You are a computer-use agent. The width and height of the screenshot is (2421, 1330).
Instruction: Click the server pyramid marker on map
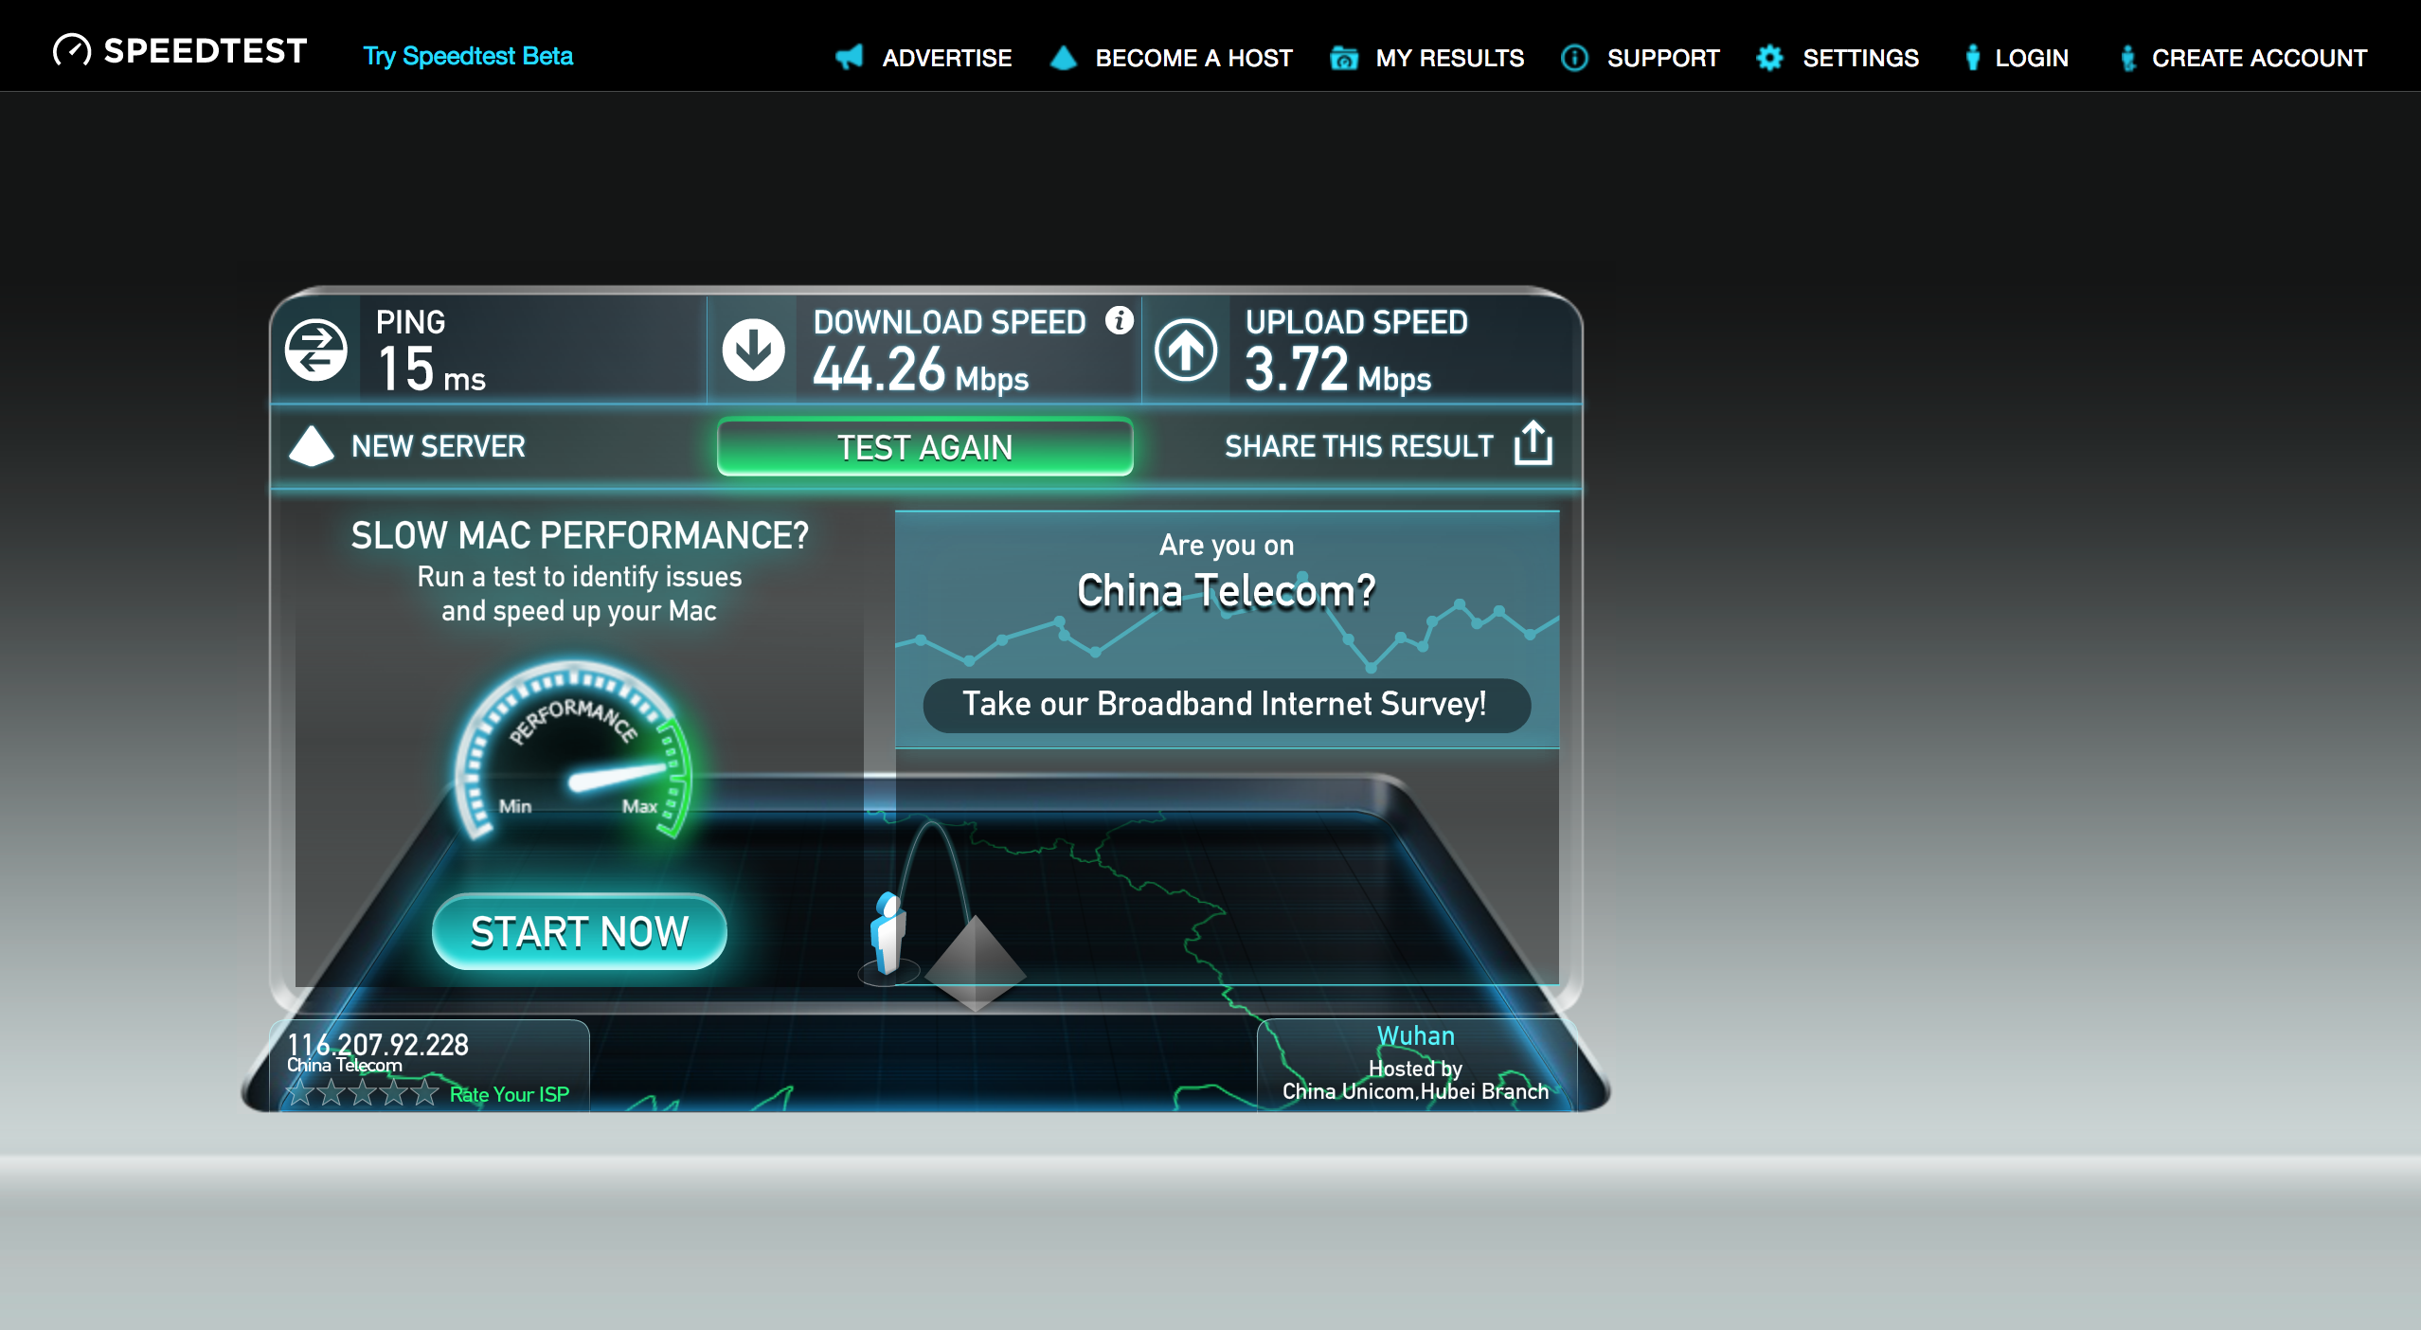[x=976, y=962]
